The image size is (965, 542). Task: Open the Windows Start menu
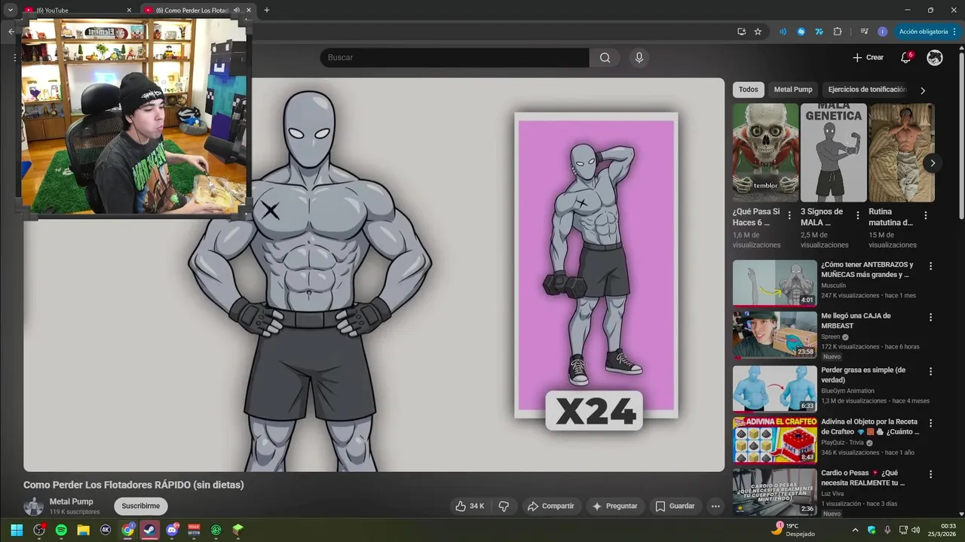point(17,530)
